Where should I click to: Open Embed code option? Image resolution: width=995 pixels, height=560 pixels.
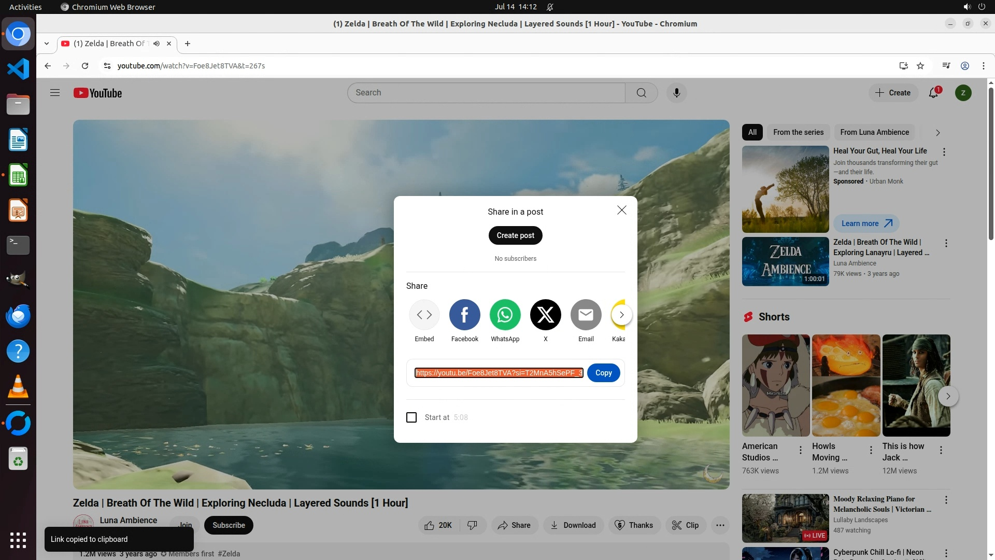click(x=424, y=315)
